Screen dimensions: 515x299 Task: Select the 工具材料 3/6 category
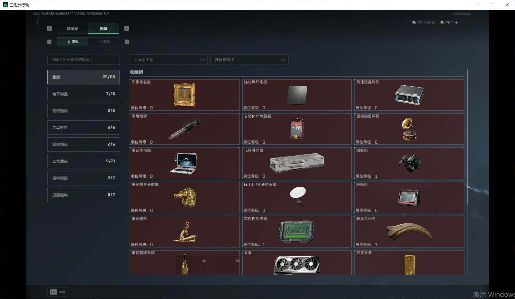tap(84, 127)
